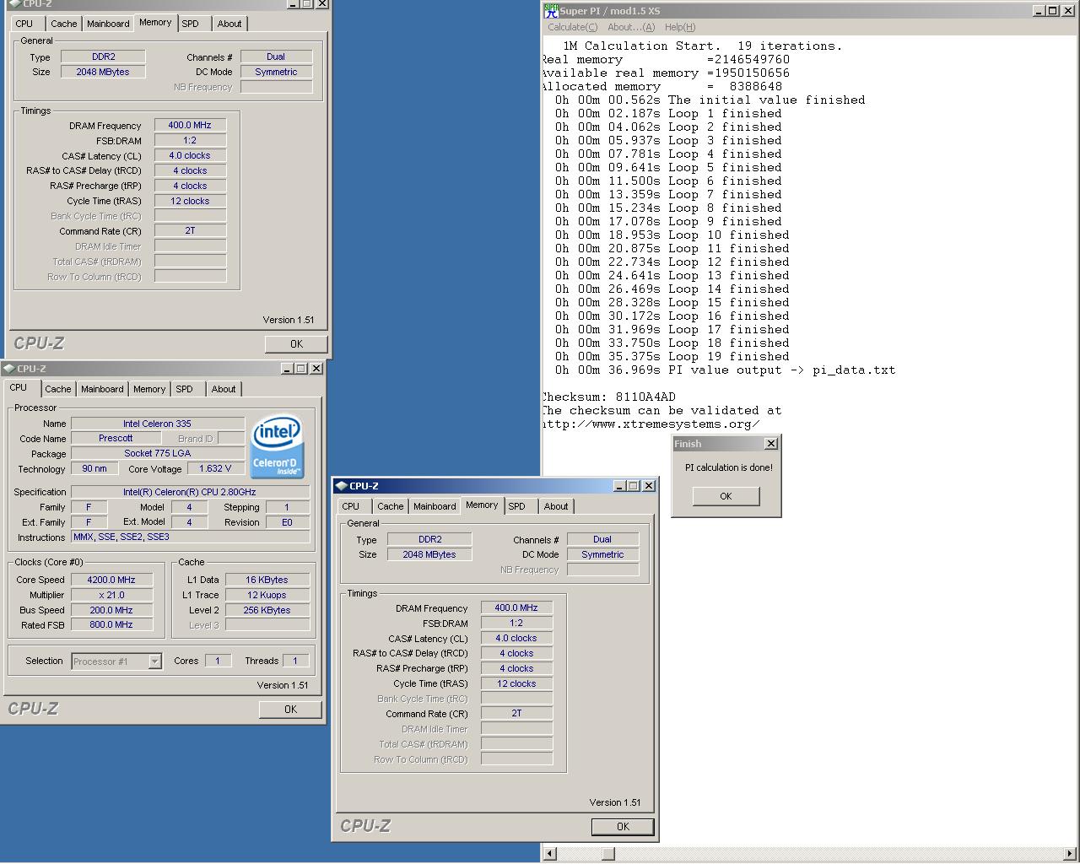Click Super PI scrollbar right arrow
The width and height of the screenshot is (1080, 864).
click(x=1070, y=853)
